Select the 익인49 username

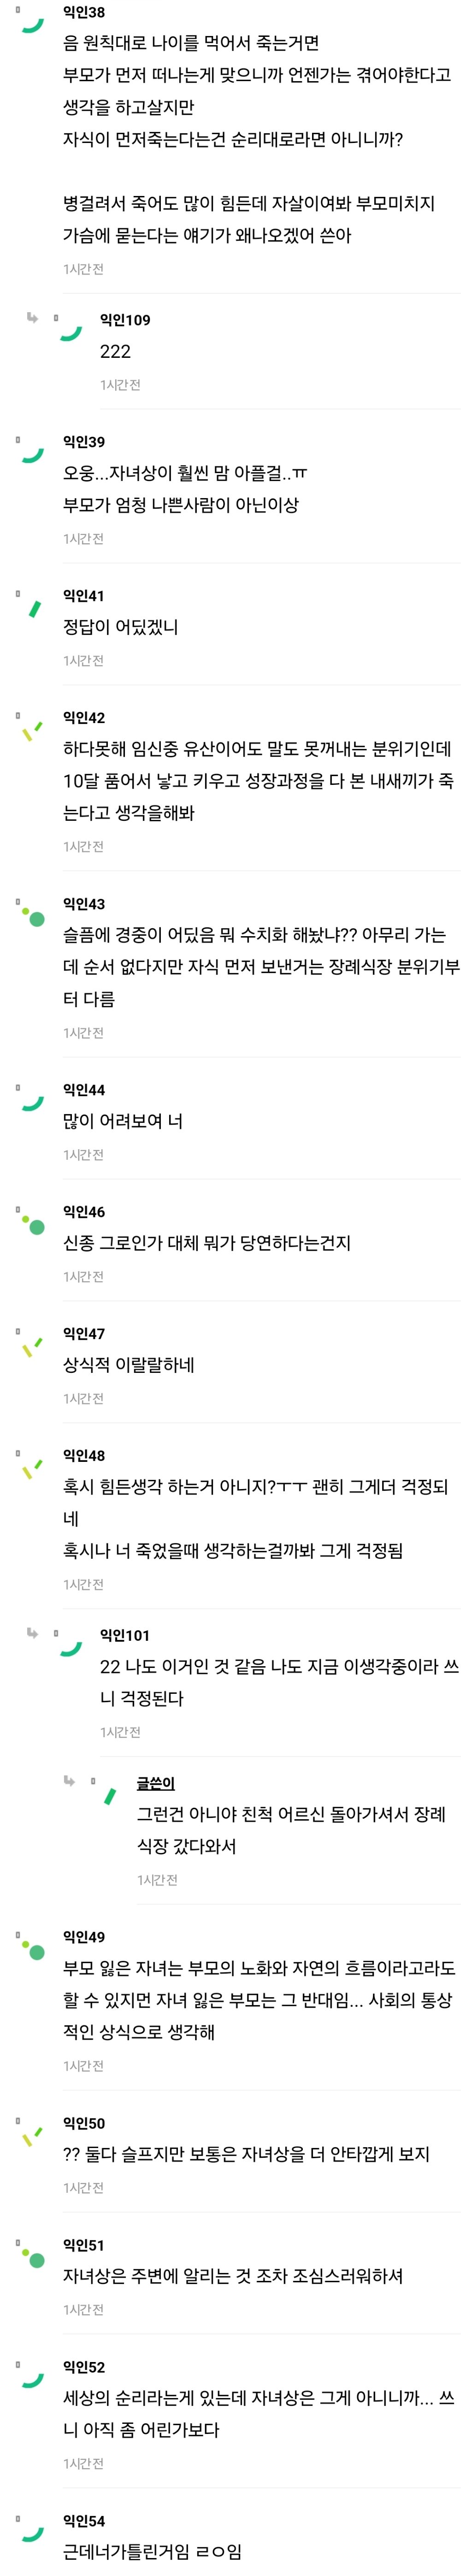coord(84,1937)
